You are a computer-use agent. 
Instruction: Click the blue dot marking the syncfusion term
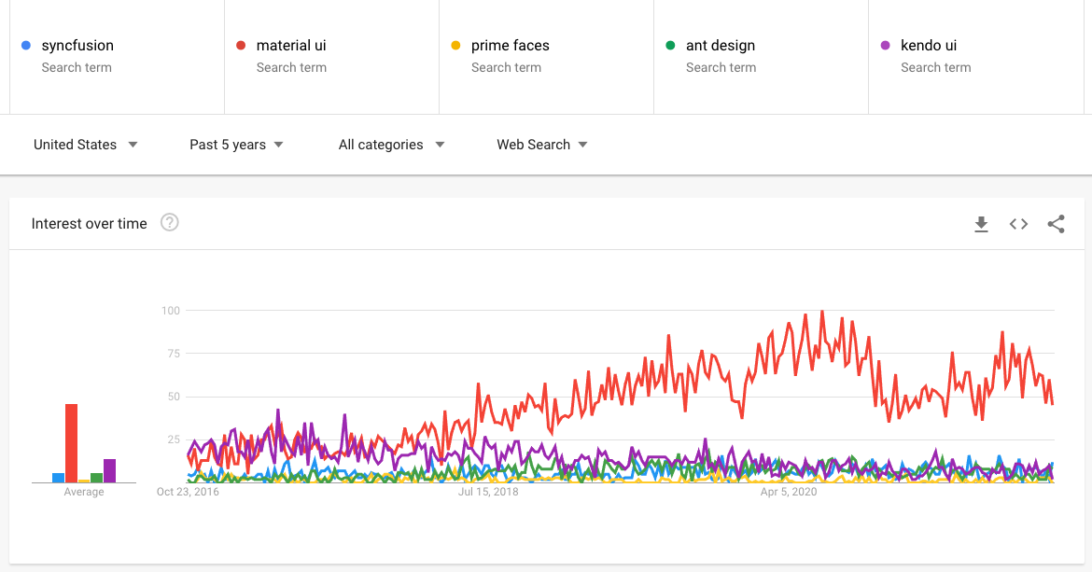click(27, 45)
